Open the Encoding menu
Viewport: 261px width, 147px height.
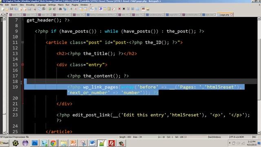pos(30,5)
